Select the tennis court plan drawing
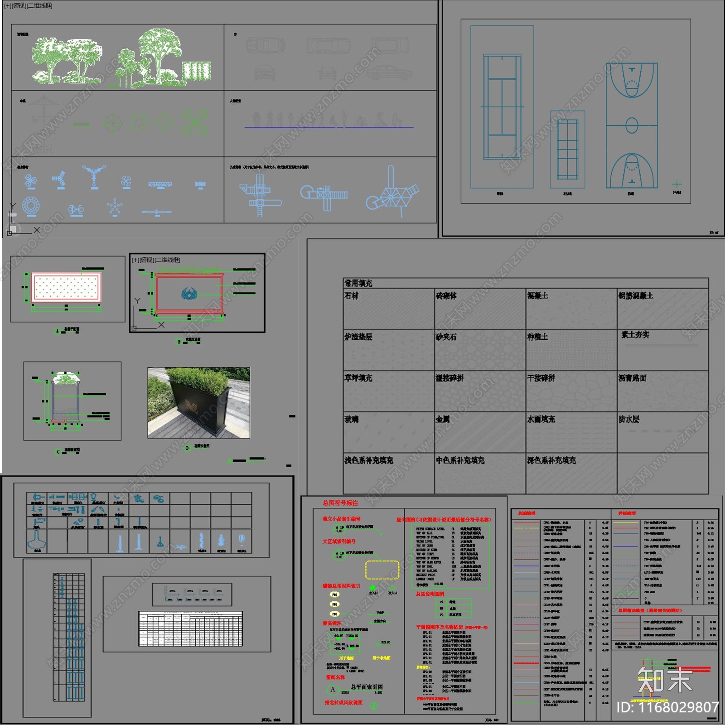 click(502, 106)
